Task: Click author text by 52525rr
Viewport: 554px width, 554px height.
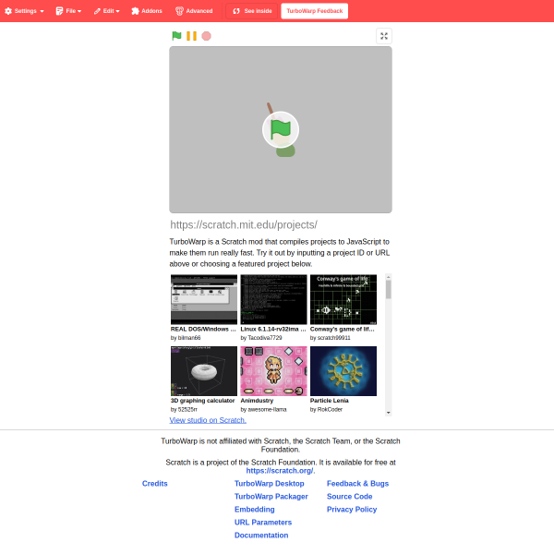Action: pos(184,409)
